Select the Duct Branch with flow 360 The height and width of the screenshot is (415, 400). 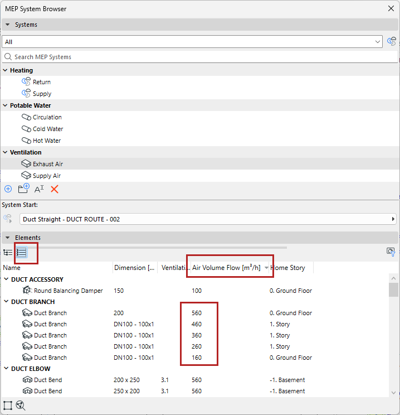pyautogui.click(x=195, y=335)
